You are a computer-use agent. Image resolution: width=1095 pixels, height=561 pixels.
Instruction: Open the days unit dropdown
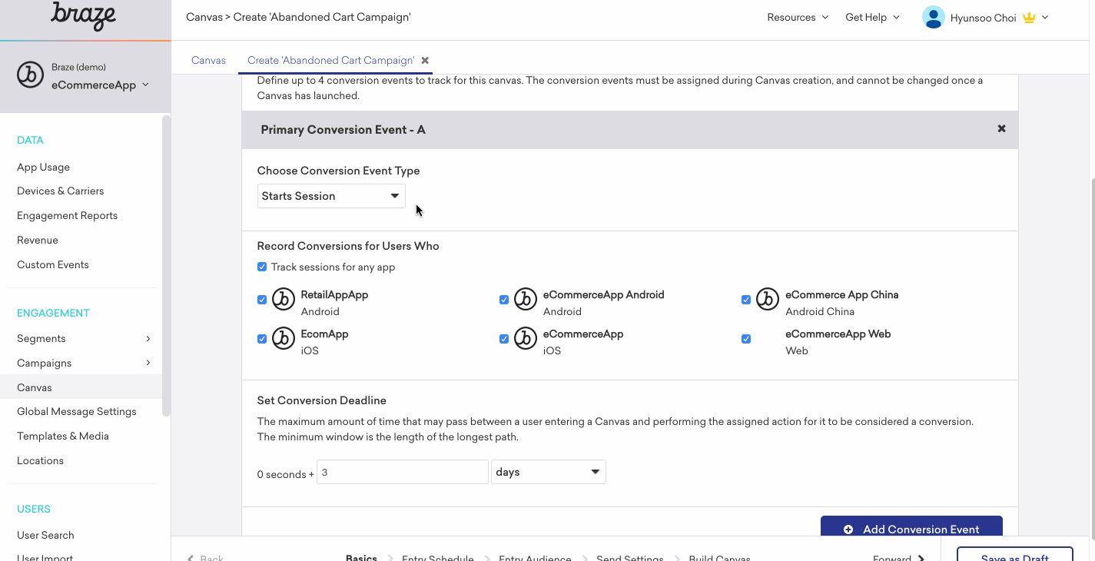549,472
